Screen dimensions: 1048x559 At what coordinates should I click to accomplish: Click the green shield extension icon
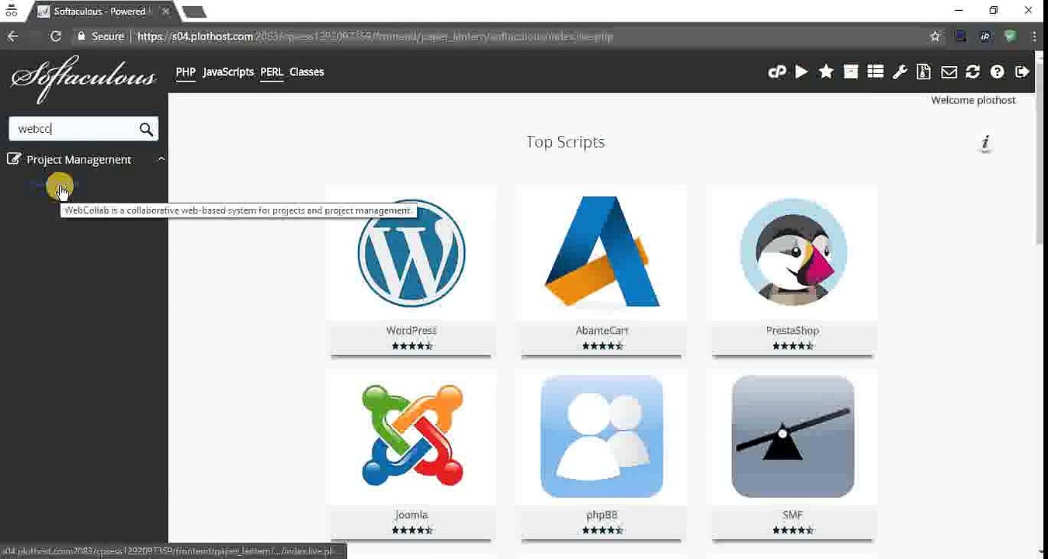coord(1010,36)
